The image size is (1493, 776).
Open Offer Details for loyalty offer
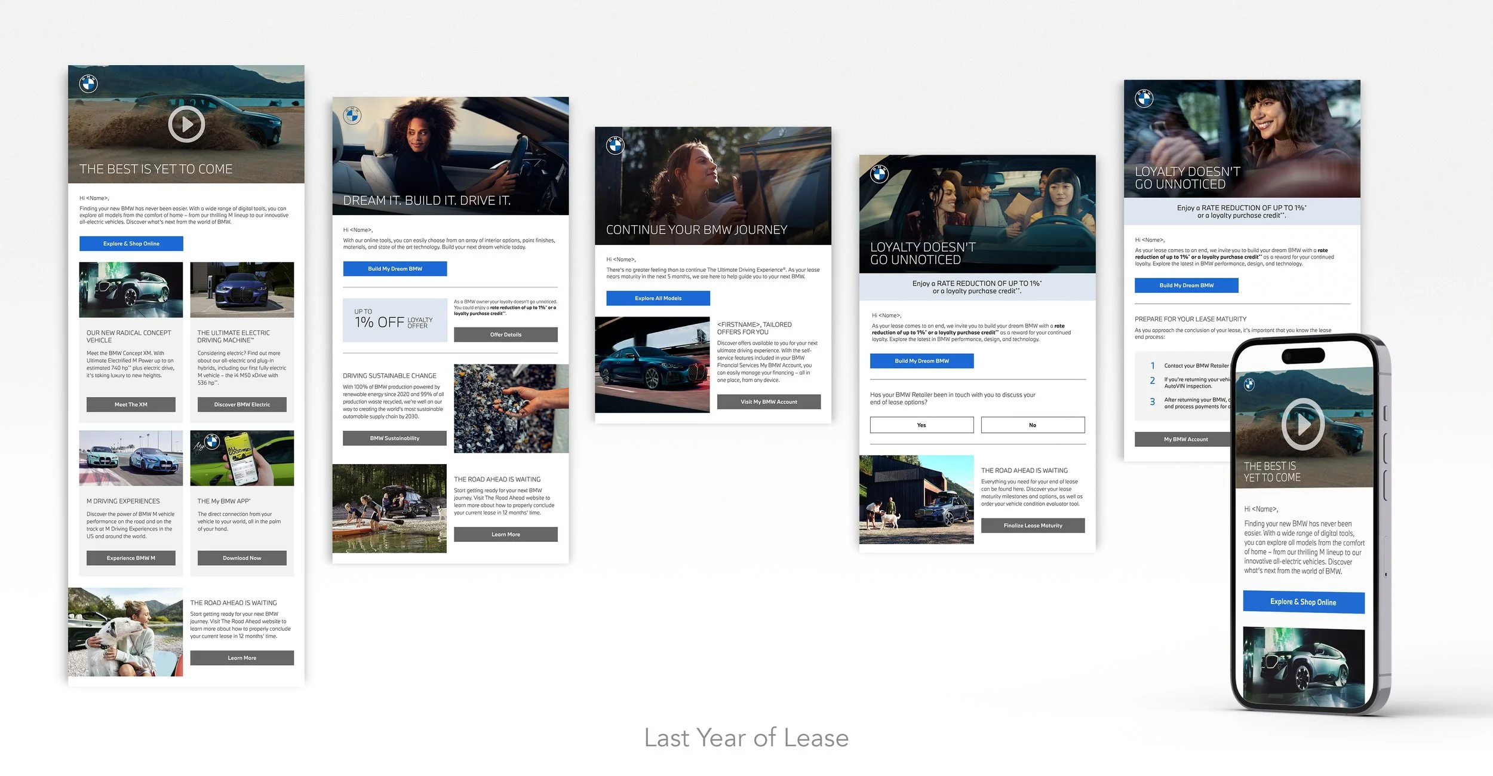coord(505,335)
